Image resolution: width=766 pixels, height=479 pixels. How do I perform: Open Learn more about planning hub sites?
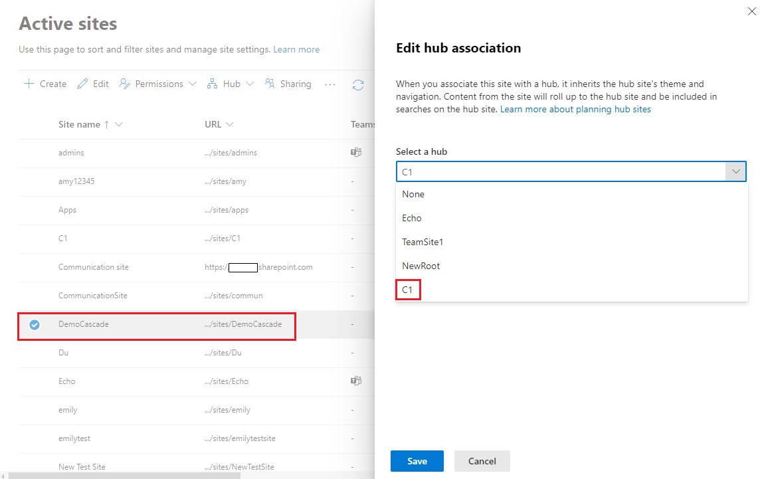tap(575, 109)
